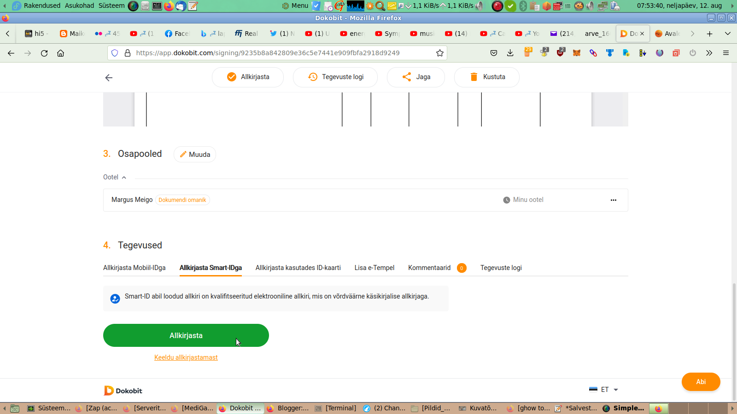Reload the current page
The height and width of the screenshot is (414, 737).
[x=44, y=53]
